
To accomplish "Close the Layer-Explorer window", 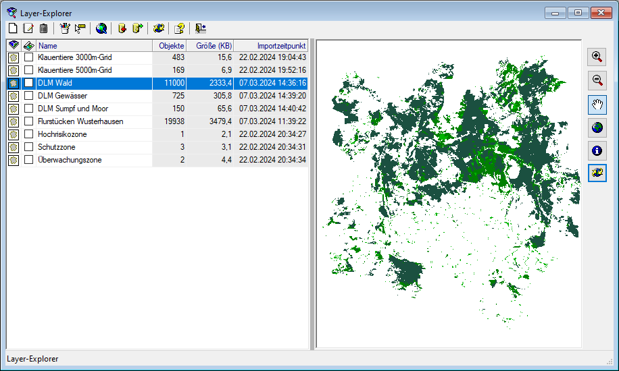I will (x=601, y=13).
